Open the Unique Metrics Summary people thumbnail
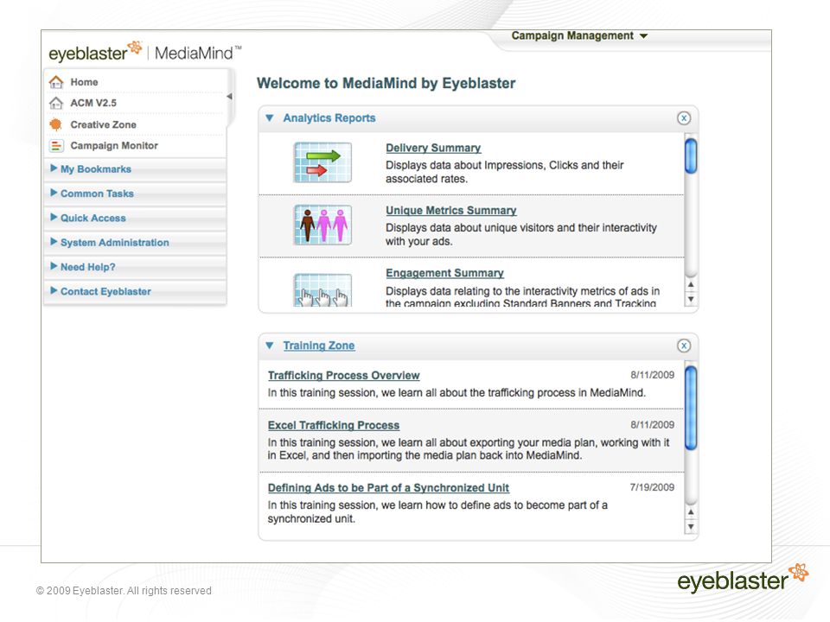The width and height of the screenshot is (830, 622). 322,225
